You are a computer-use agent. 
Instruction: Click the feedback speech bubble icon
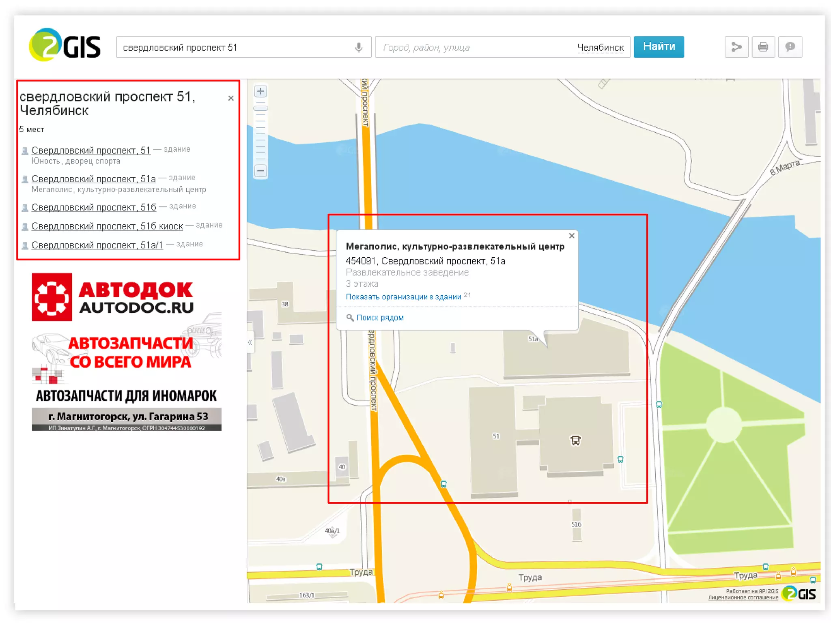(790, 47)
